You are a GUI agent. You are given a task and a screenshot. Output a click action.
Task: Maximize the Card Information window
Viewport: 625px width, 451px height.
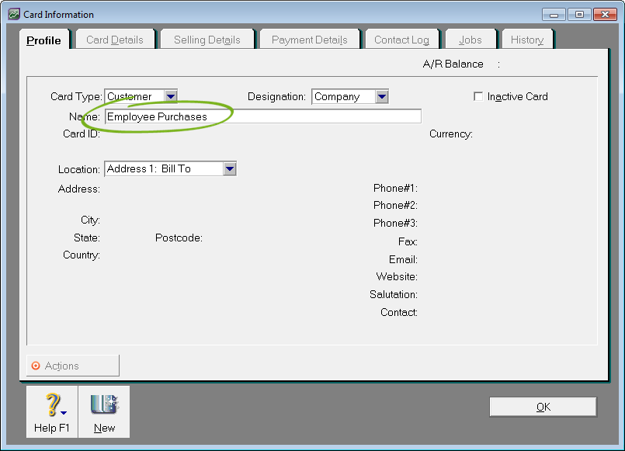(x=578, y=14)
